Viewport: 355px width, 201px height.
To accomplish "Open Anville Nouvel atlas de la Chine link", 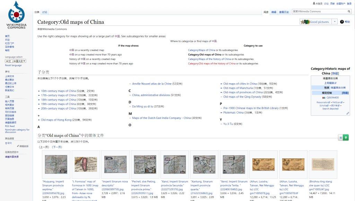I will pos(152,84).
